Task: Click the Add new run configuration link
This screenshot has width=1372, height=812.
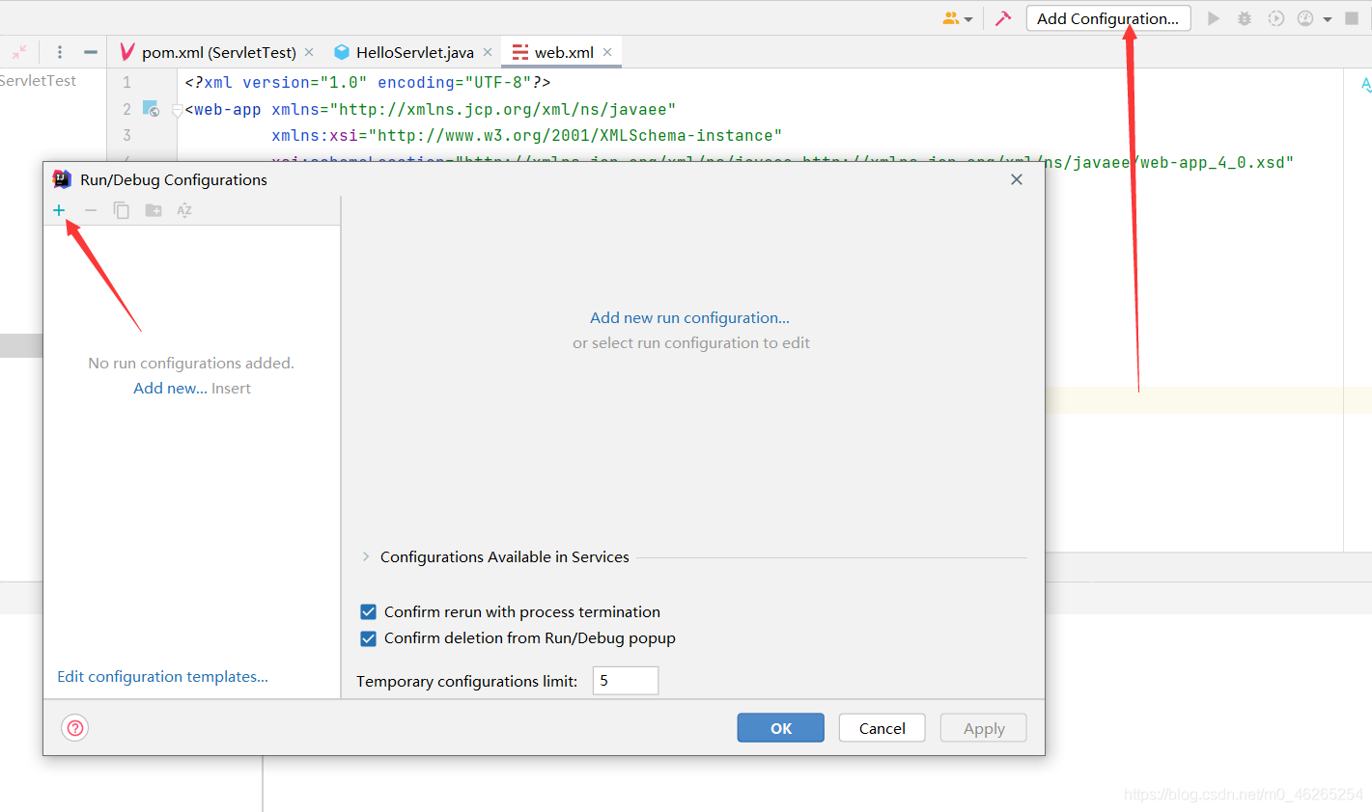Action: coord(690,318)
